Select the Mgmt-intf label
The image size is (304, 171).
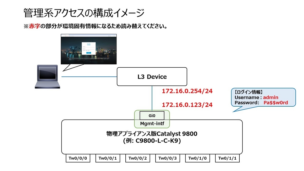tap(152, 124)
